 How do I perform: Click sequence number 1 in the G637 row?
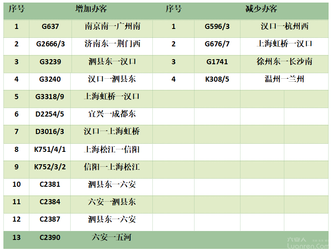pyautogui.click(x=17, y=26)
